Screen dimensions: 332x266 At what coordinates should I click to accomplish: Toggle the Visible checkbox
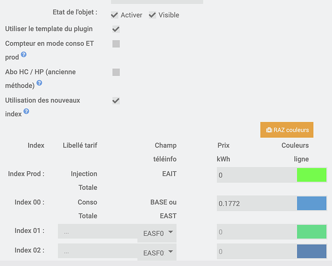[152, 15]
